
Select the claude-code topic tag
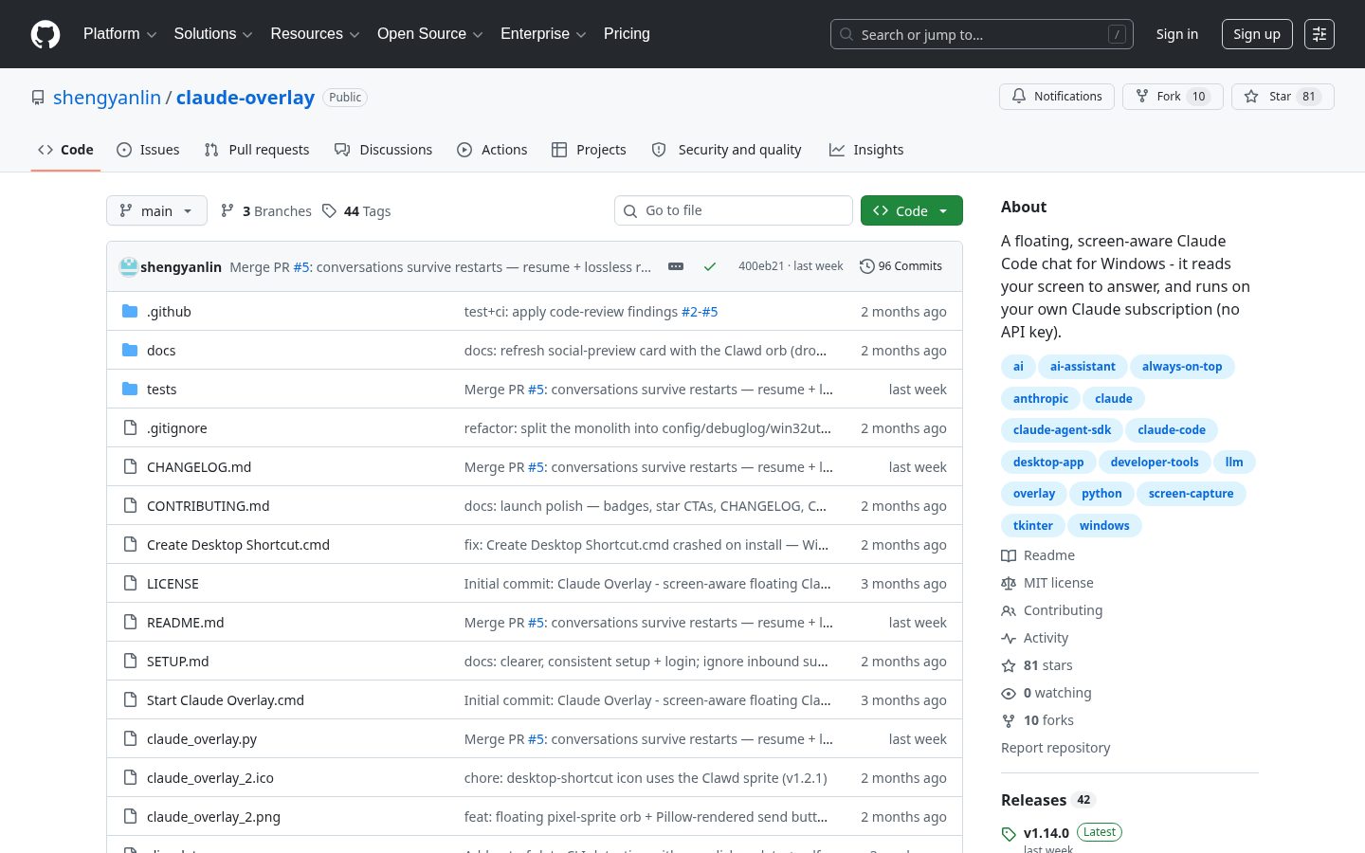(x=1172, y=430)
